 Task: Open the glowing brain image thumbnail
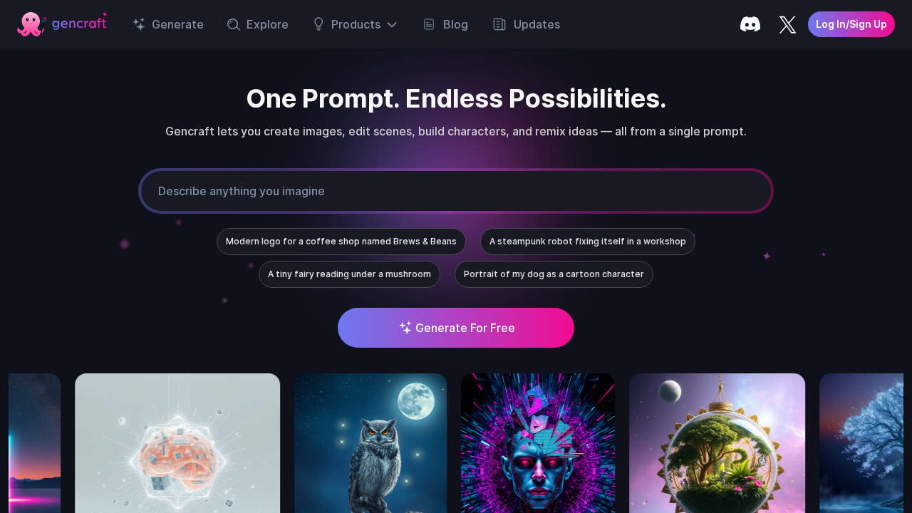[x=177, y=443]
